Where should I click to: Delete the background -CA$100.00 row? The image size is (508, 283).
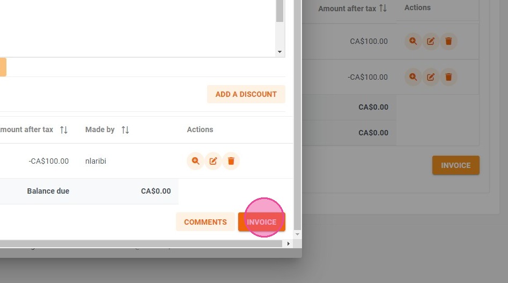pyautogui.click(x=448, y=77)
